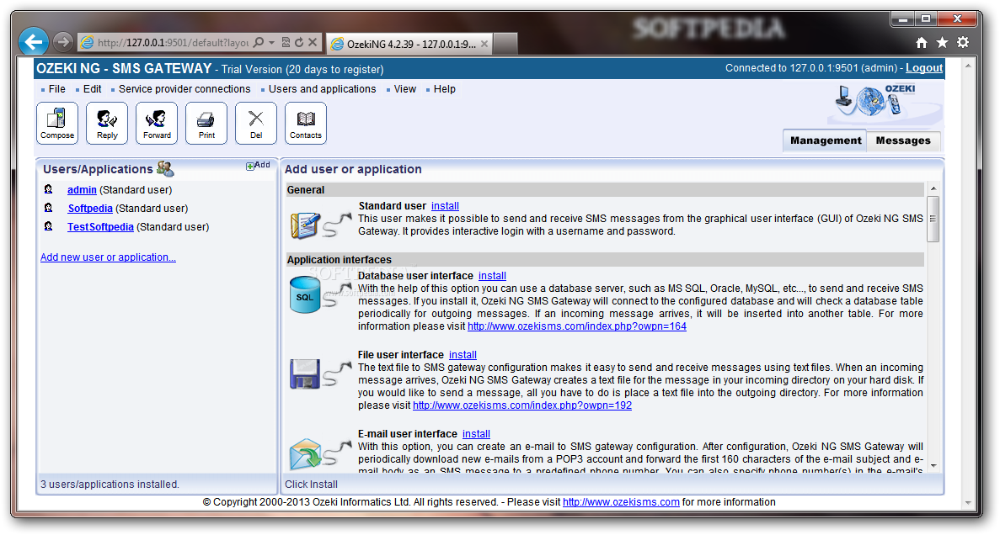Click the Forward toolbar button
This screenshot has height=535, width=1000.
point(157,124)
